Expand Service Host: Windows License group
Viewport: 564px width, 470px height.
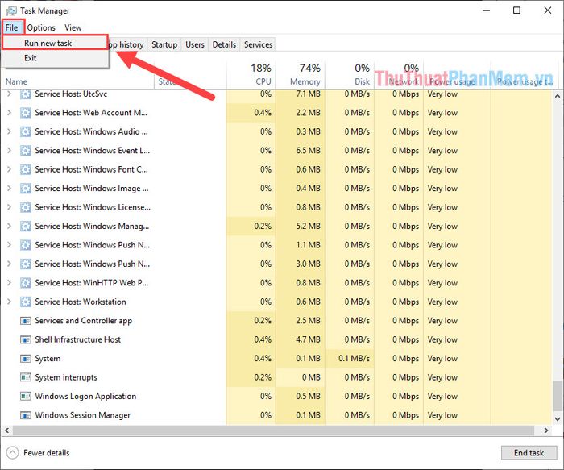(x=10, y=207)
